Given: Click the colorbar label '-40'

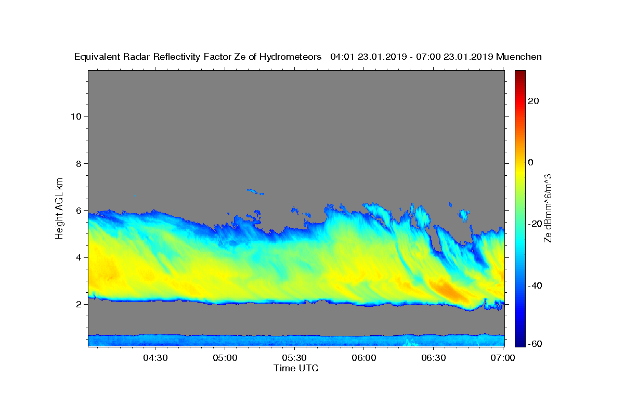Looking at the screenshot, I should 535,285.
